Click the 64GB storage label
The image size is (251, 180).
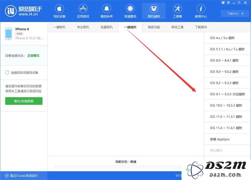click(19, 34)
